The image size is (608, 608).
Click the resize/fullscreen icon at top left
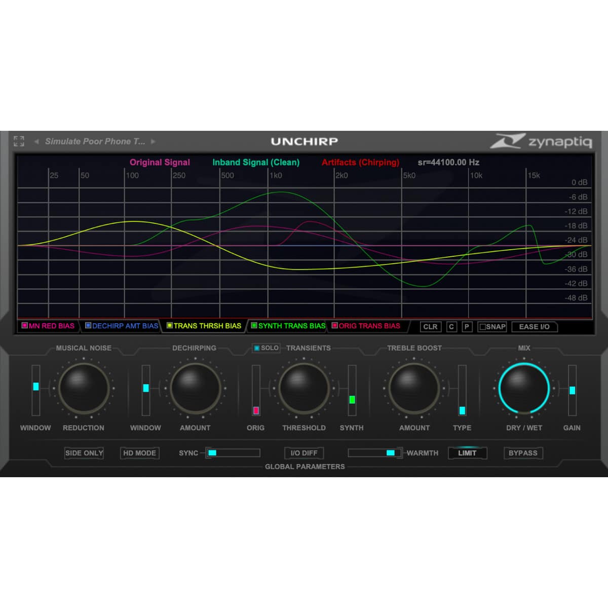click(x=19, y=141)
